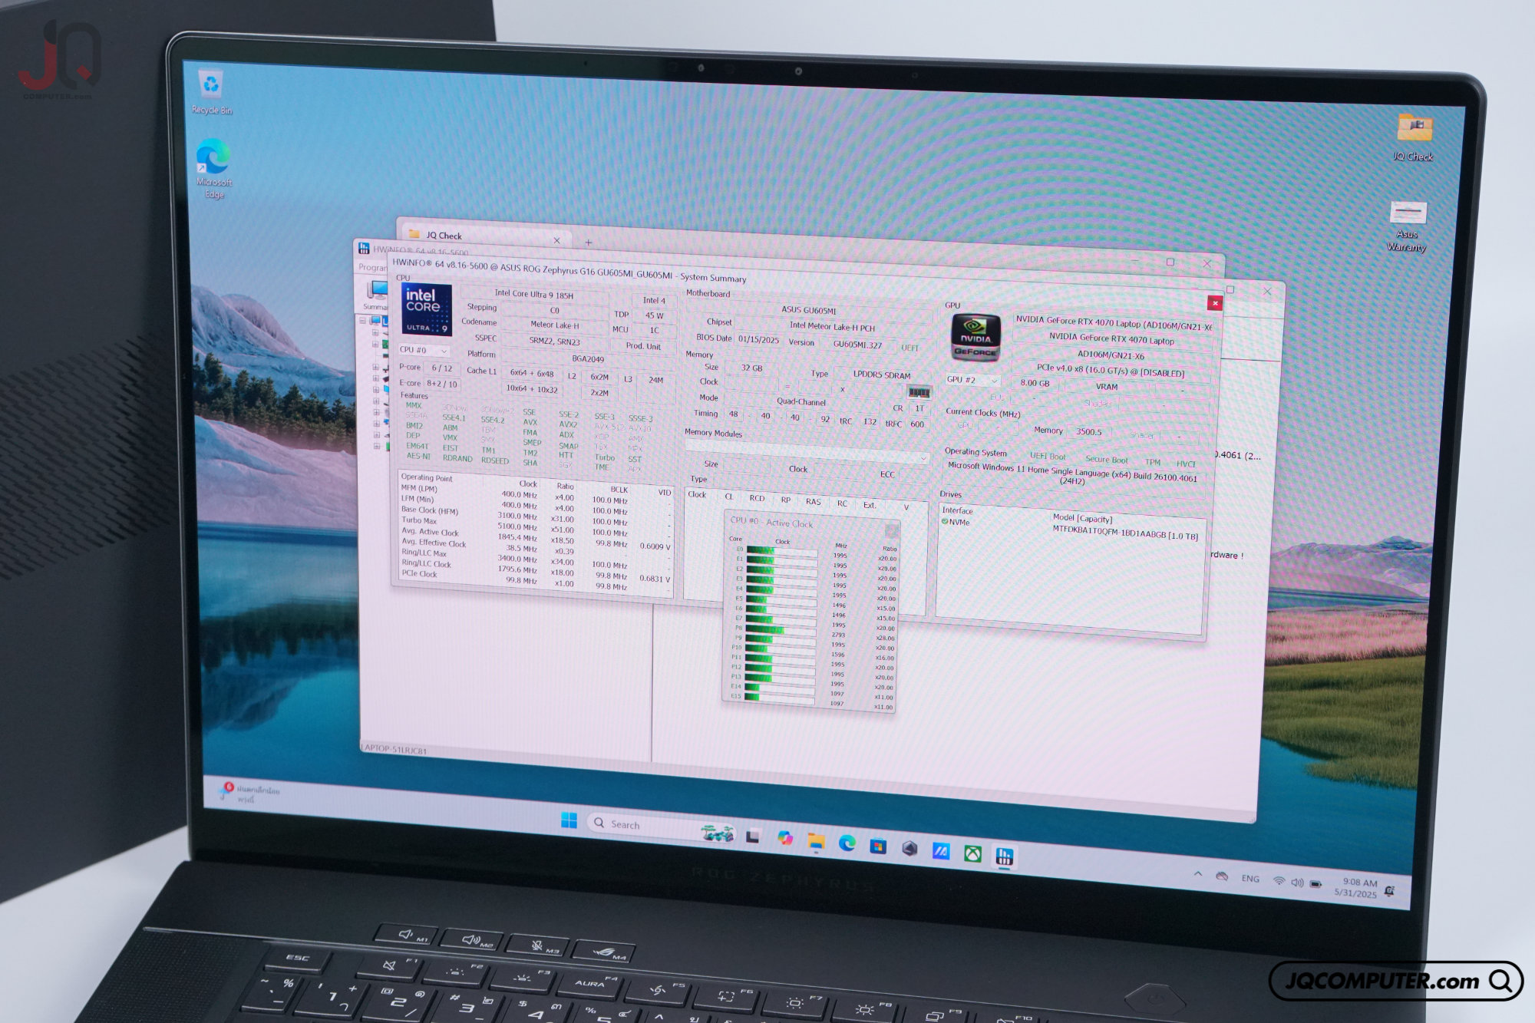Open the Xbox app from taskbar
1535x1023 pixels.
coord(972,853)
